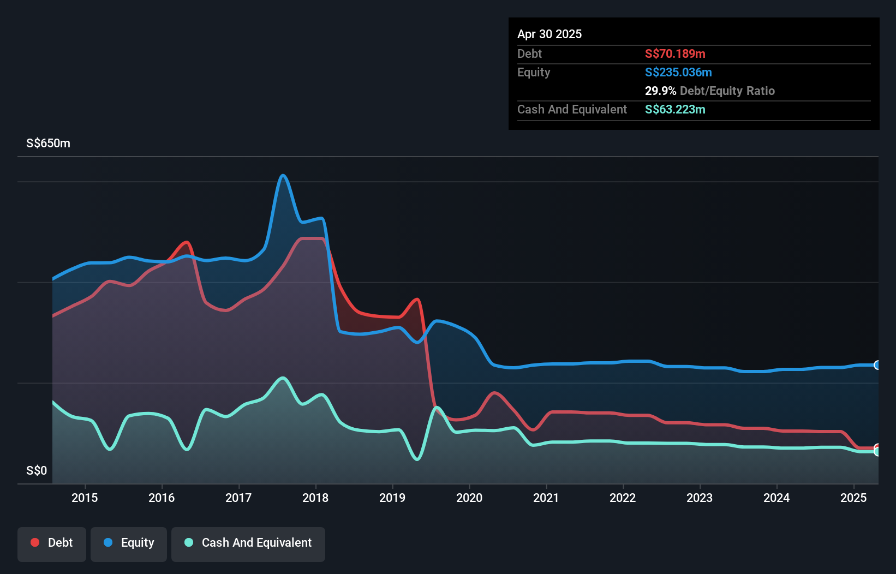This screenshot has width=896, height=574.
Task: Click the S$650m y-axis label
Action: [x=48, y=143]
